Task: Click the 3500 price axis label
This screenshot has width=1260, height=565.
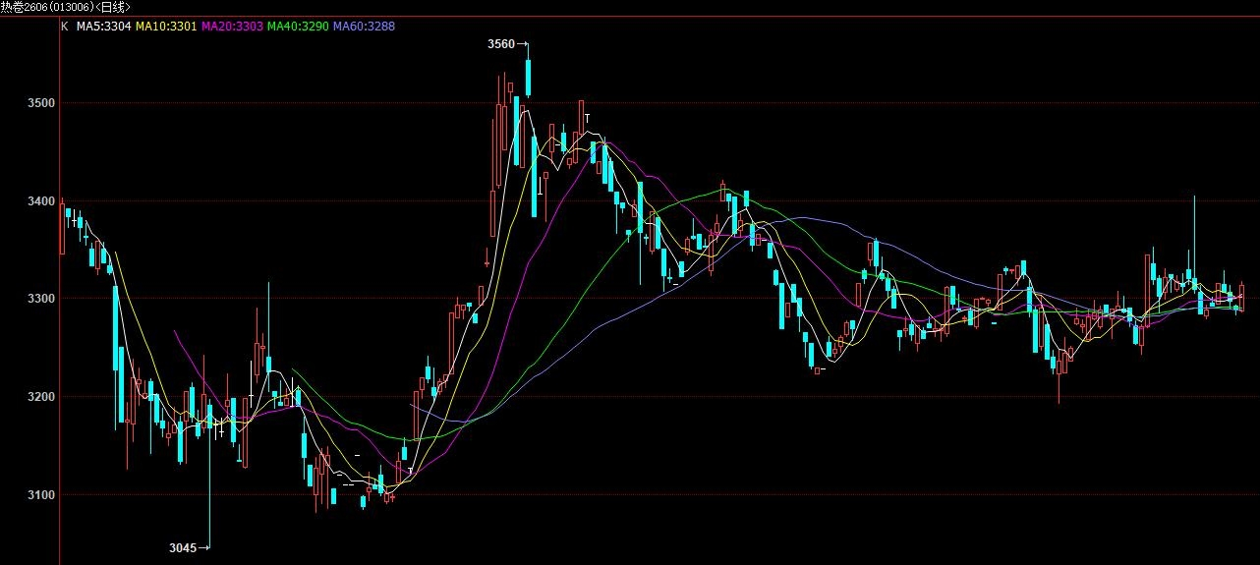Action: pos(39,103)
